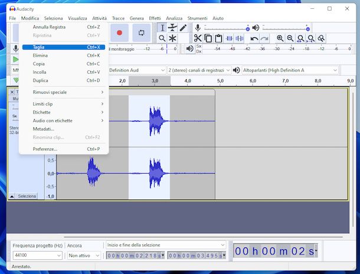Adjust the recording volume slider

point(226,28)
